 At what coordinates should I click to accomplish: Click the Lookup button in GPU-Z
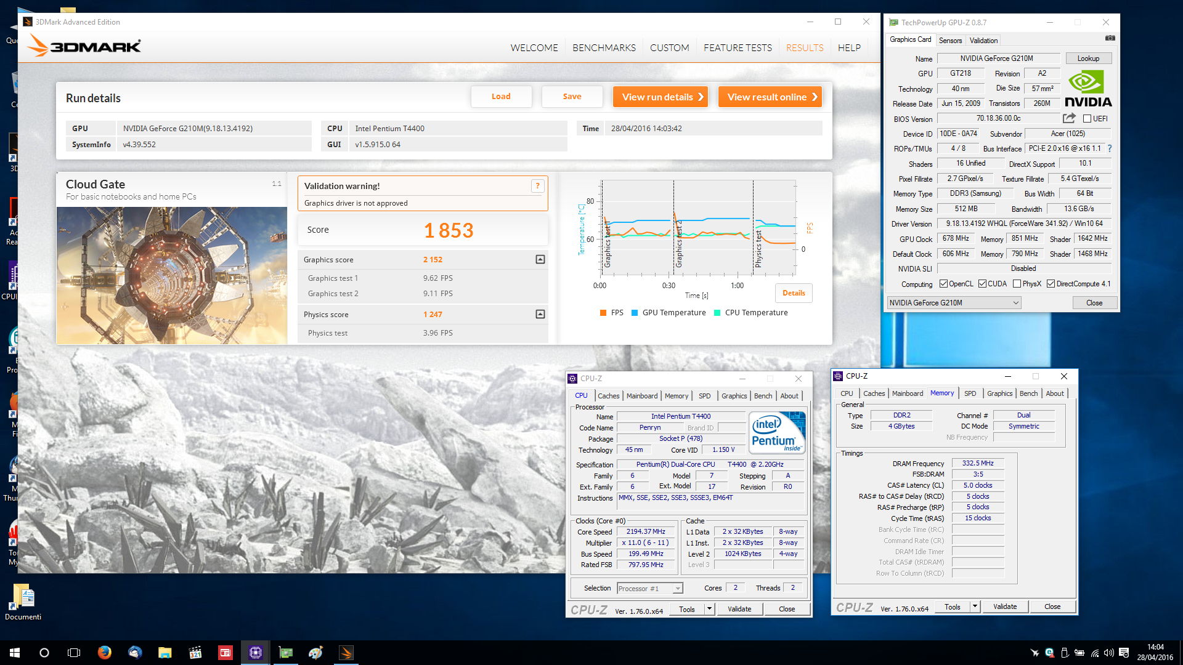pos(1088,58)
